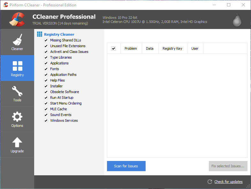Toggle MUI Cache checkbox

tap(46, 109)
